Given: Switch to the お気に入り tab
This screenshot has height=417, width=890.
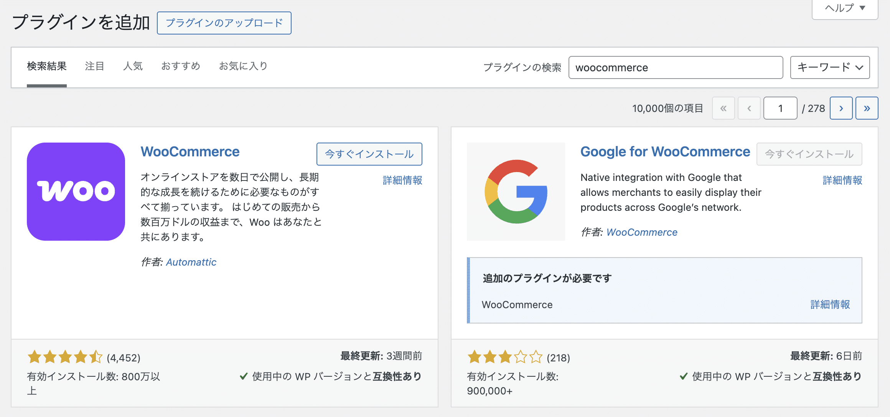Looking at the screenshot, I should coord(243,66).
